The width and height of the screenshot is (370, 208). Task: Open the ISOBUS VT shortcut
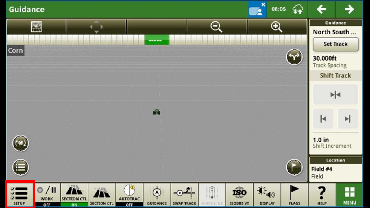[x=239, y=194]
